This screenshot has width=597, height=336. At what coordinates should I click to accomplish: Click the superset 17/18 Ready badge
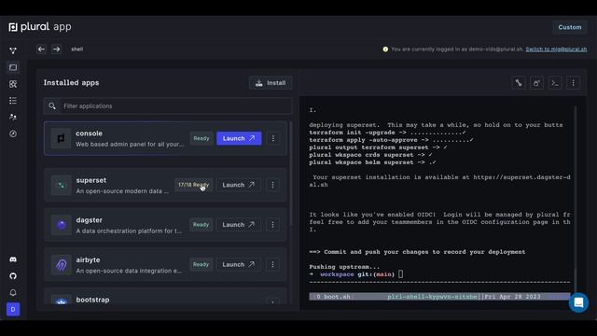pos(193,185)
